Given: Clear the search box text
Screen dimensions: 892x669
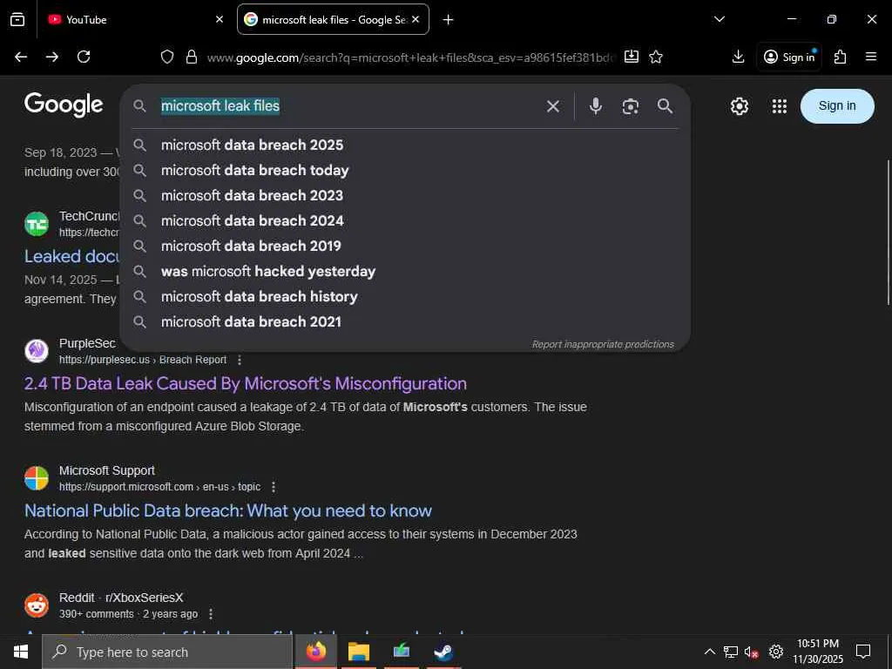Looking at the screenshot, I should [x=553, y=106].
